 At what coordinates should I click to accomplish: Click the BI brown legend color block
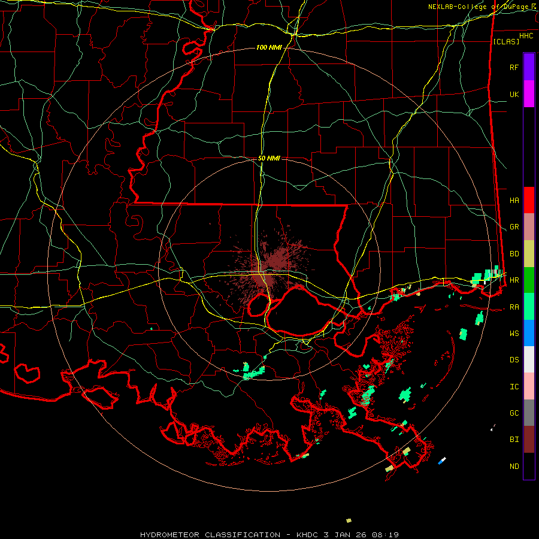[529, 440]
